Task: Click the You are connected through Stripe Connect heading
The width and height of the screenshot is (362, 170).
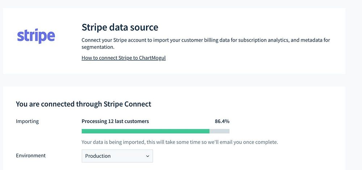Action: click(83, 104)
